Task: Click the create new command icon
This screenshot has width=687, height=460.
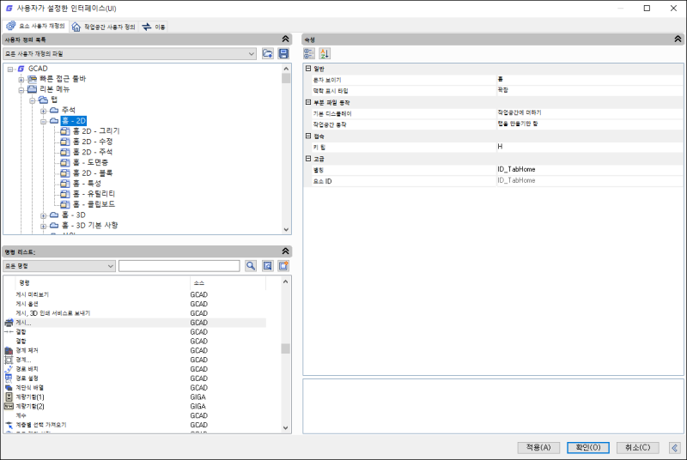Action: point(284,266)
